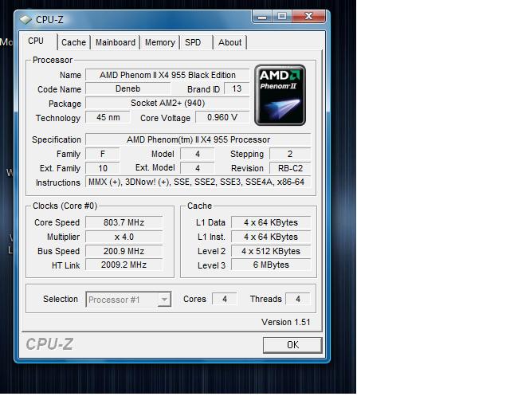510x408 pixels.
Task: Click the Stepping value 2
Action: (x=290, y=154)
